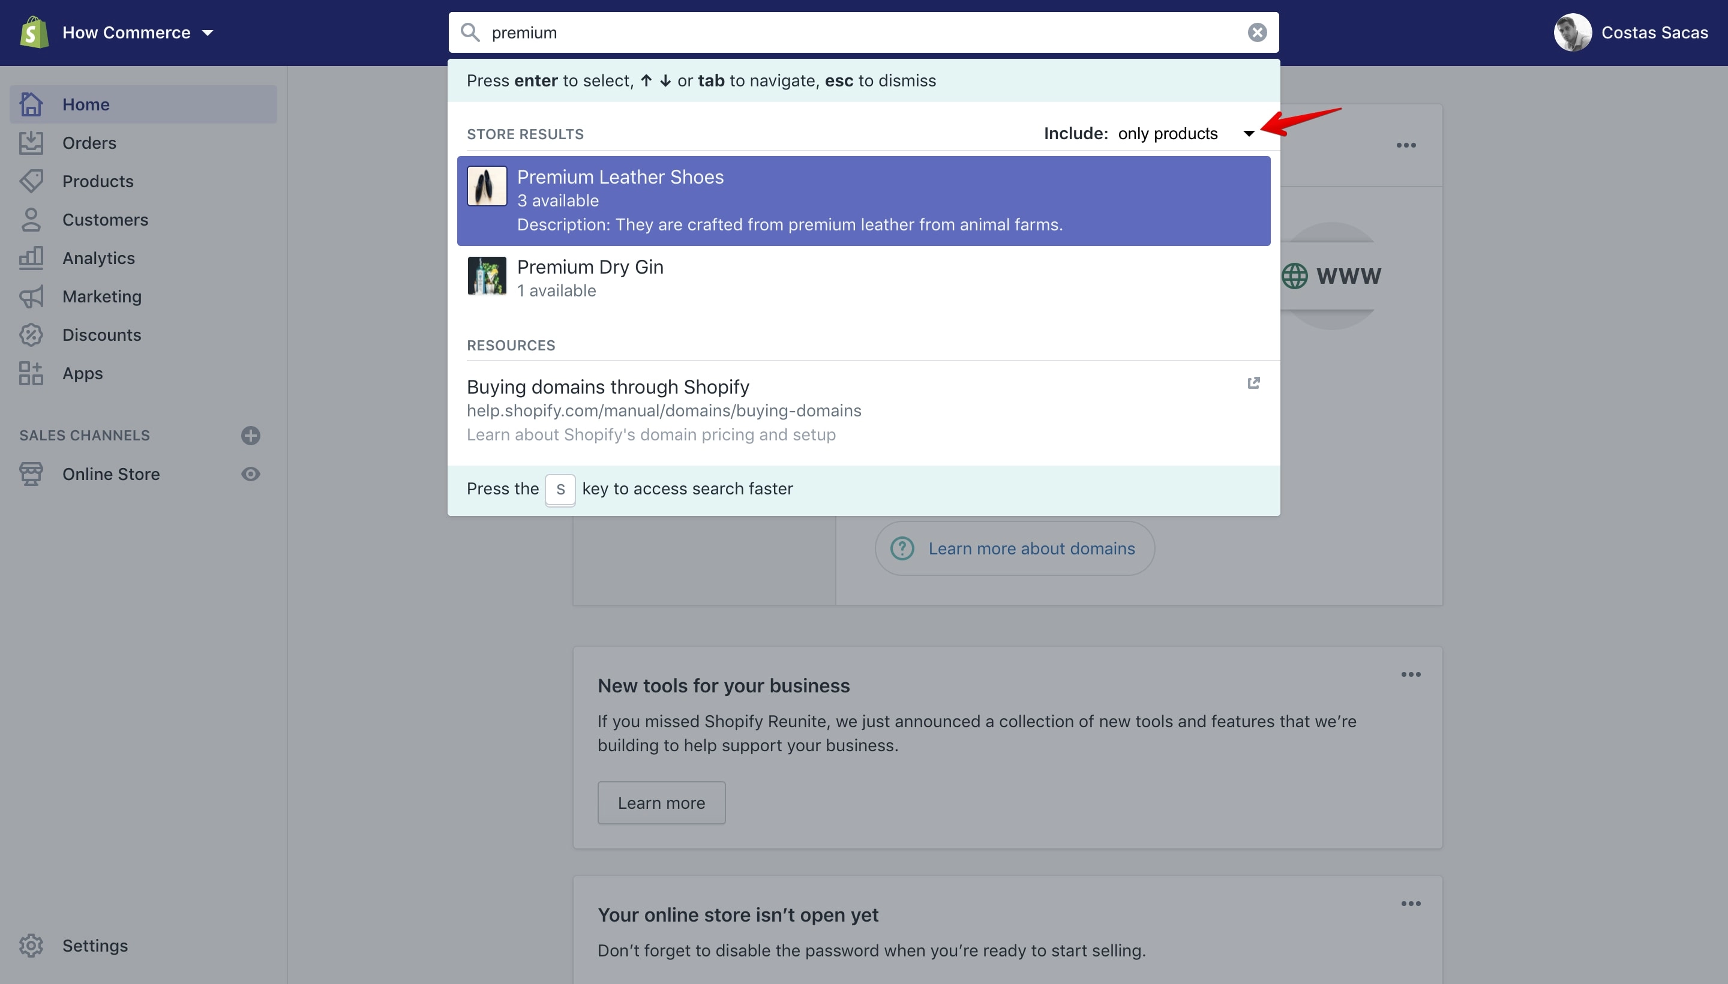Open the Costas Sacas account menu
The width and height of the screenshot is (1728, 984).
1631,32
